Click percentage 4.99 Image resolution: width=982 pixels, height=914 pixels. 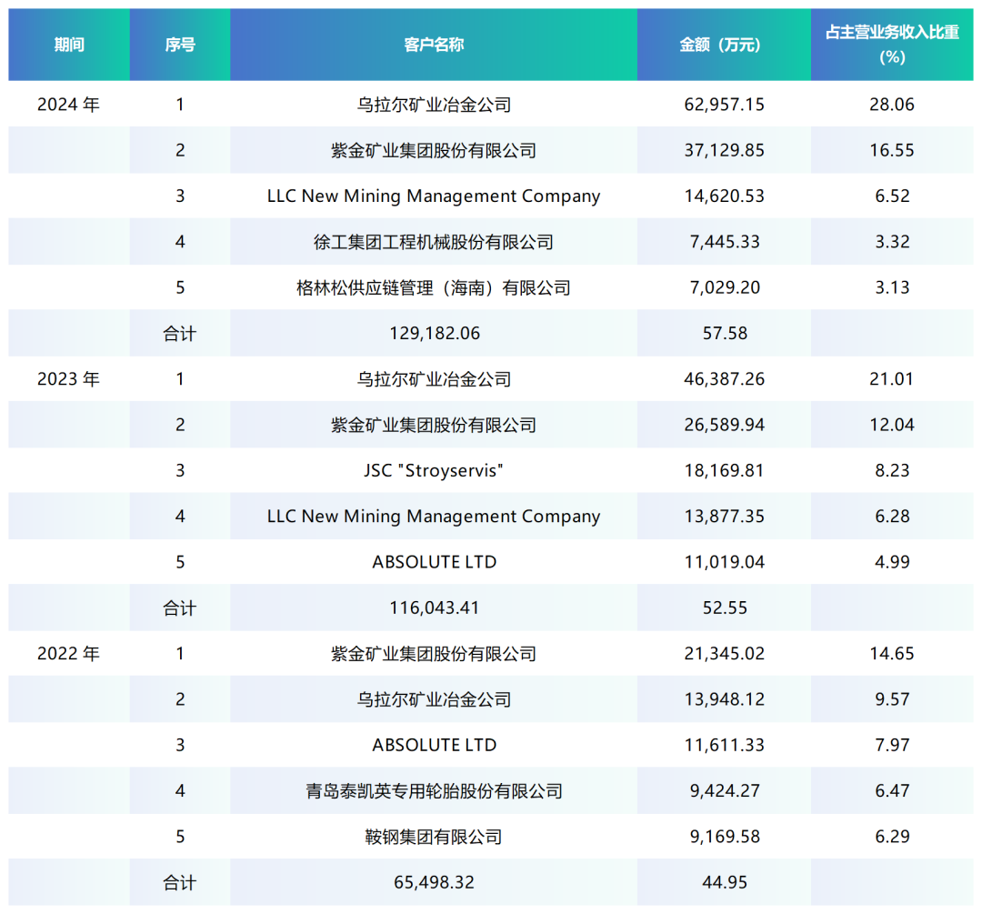(892, 562)
